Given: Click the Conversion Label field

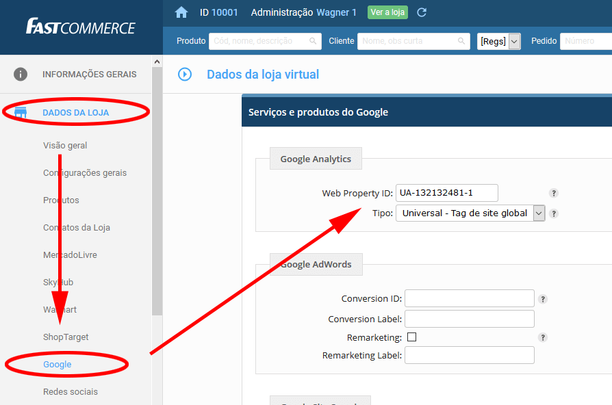Looking at the screenshot, I should click(x=470, y=319).
